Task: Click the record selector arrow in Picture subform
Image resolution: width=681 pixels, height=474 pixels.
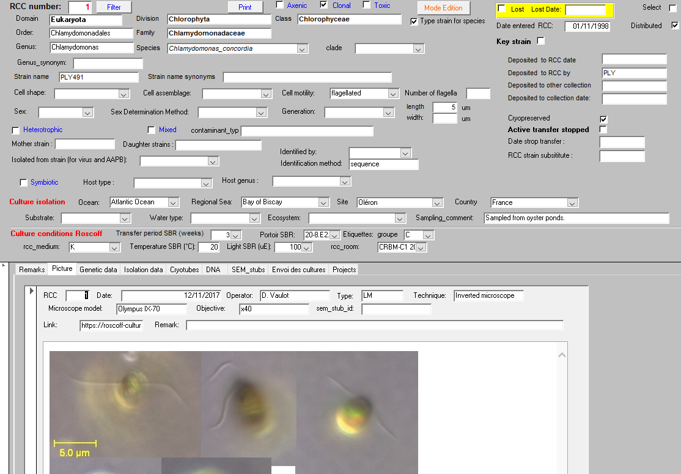Action: pyautogui.click(x=32, y=291)
